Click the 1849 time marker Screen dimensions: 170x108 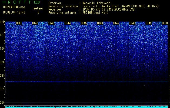click(x=148, y=23)
